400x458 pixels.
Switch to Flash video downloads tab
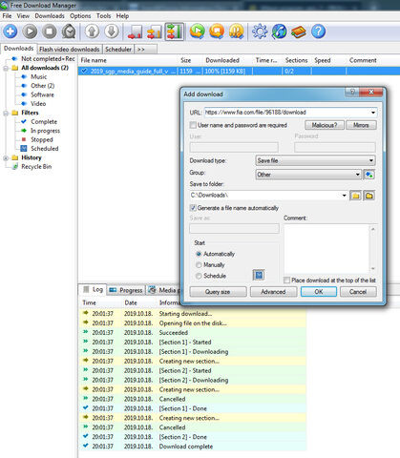tap(70, 50)
